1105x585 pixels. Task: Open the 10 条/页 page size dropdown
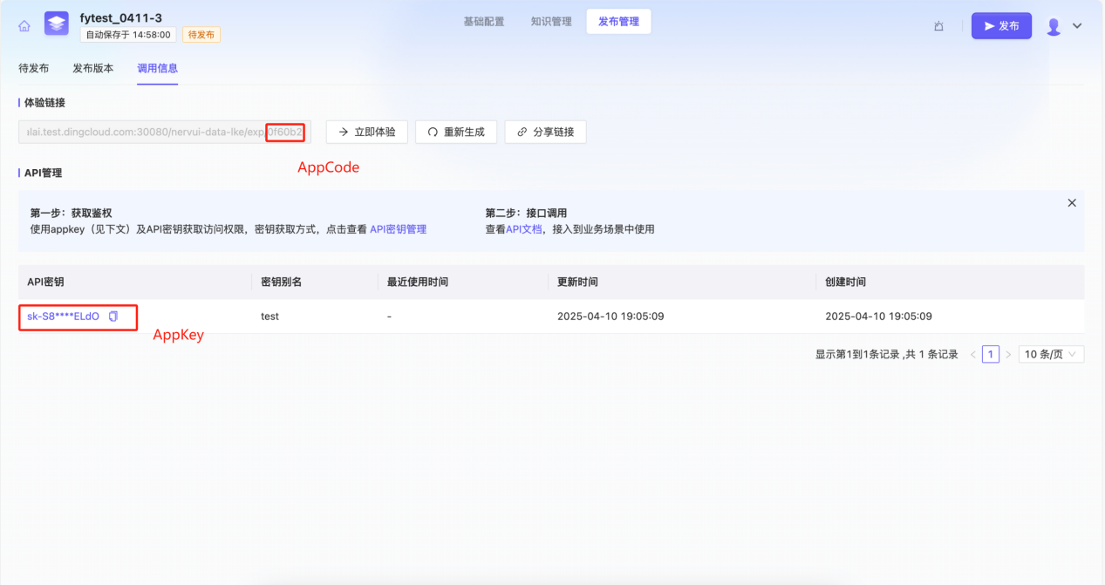(1051, 355)
